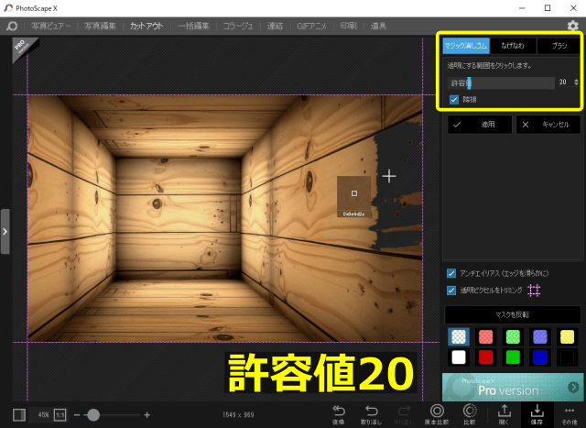Open the 一括編集 tab
Screen dimensions: 586x428
(x=193, y=26)
